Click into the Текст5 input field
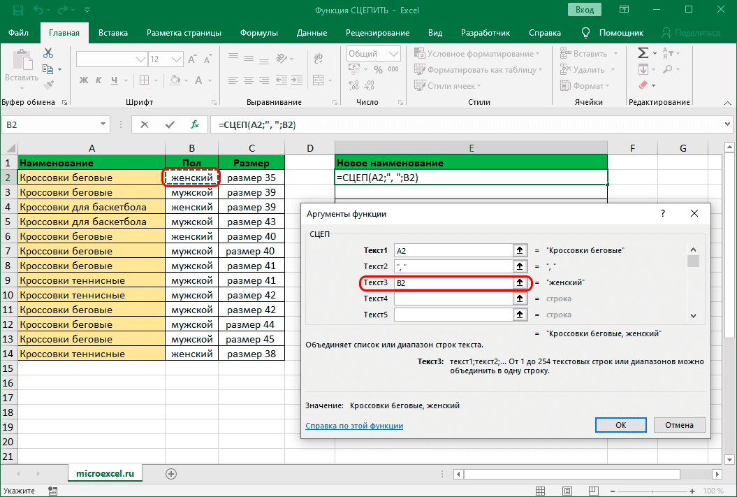The width and height of the screenshot is (737, 497). coord(453,315)
